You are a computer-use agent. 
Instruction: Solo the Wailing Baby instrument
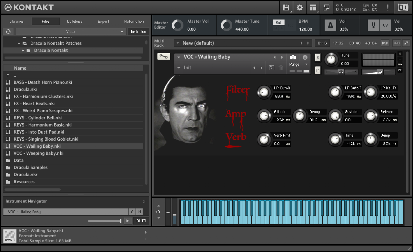click(x=318, y=58)
